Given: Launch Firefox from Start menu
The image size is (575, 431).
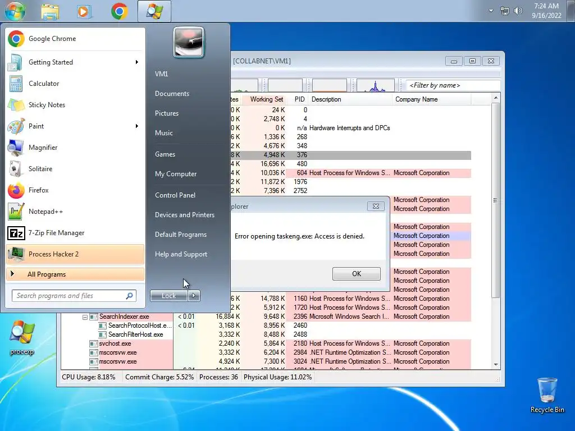Looking at the screenshot, I should tap(75, 190).
